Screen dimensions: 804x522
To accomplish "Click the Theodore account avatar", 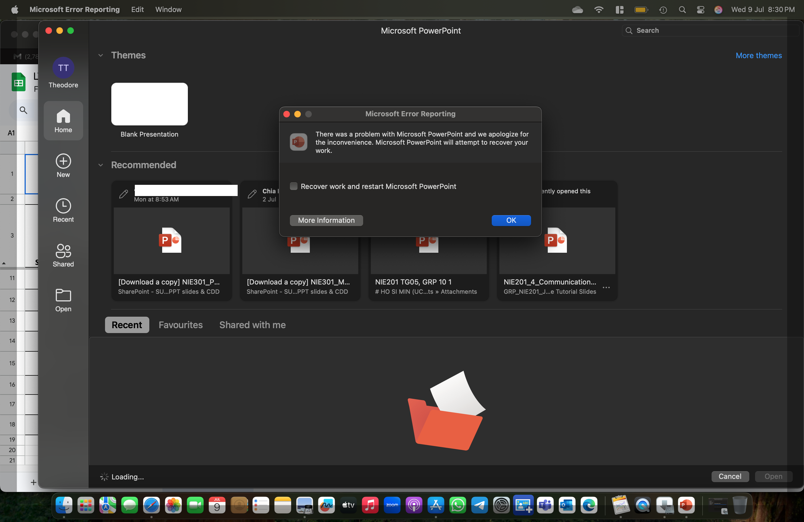I will (63, 68).
